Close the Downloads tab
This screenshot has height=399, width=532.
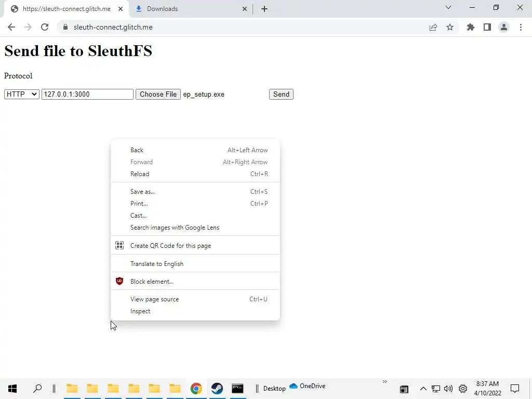tap(245, 9)
